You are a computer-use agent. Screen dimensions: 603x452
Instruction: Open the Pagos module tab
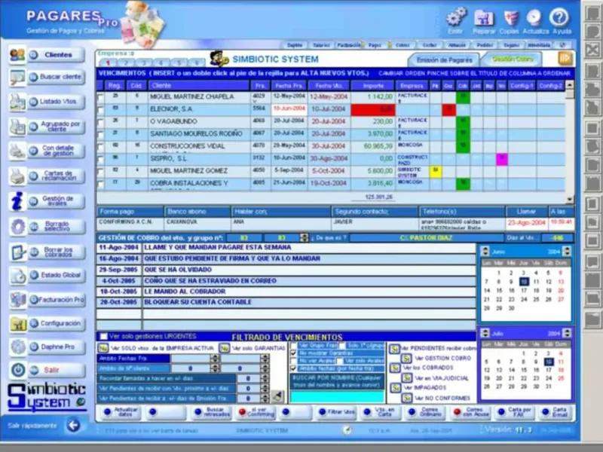(375, 45)
